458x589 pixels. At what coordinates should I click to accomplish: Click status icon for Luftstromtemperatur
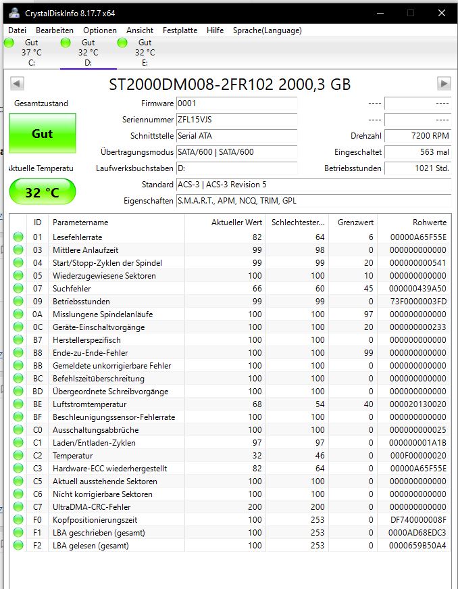click(18, 404)
